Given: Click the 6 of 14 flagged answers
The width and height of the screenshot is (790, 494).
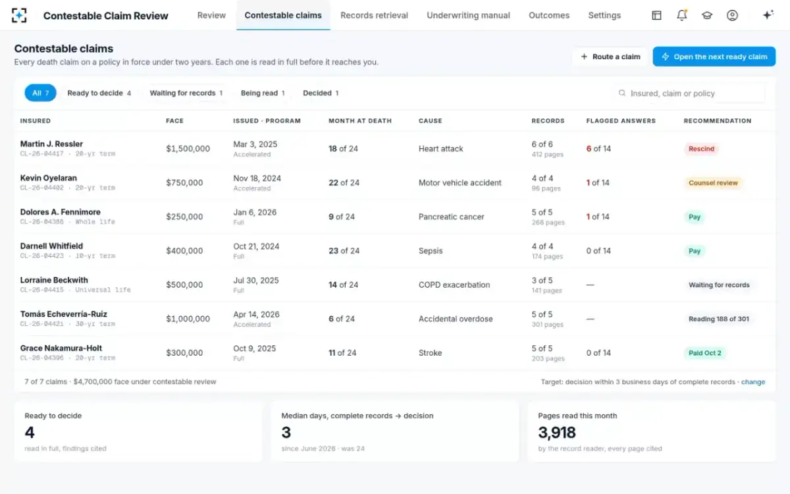Looking at the screenshot, I should click(598, 149).
